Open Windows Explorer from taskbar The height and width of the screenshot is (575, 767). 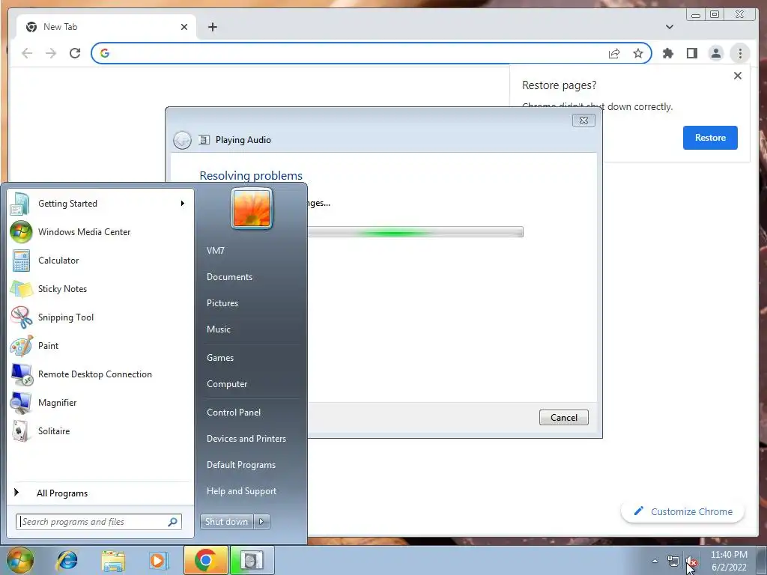point(113,561)
